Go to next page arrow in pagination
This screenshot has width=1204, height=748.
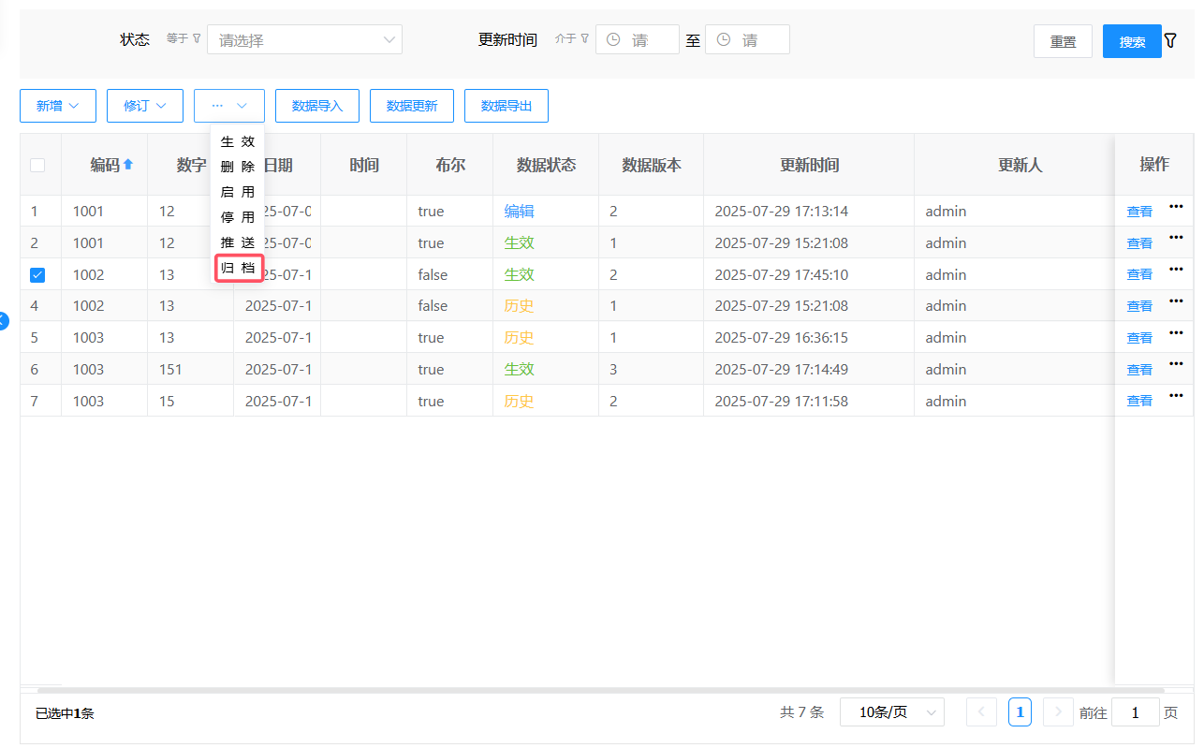[1058, 712]
